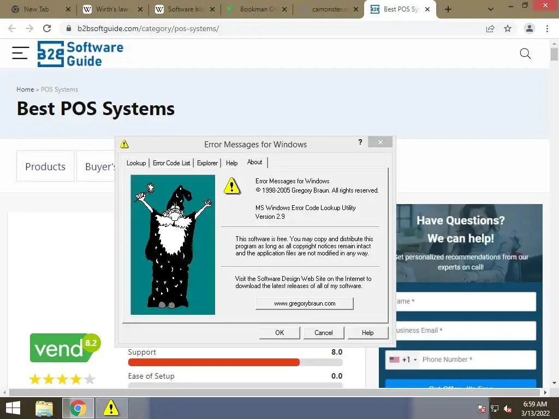Click Cancel in Error Messages dialog
The height and width of the screenshot is (419, 559).
click(323, 332)
